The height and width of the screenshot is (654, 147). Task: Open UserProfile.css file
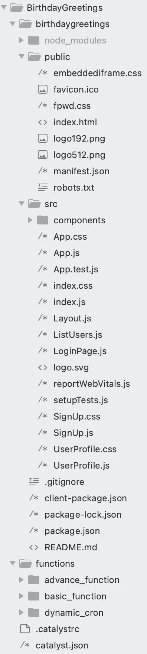[85, 449]
